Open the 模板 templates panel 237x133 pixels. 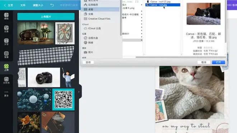tap(6, 16)
